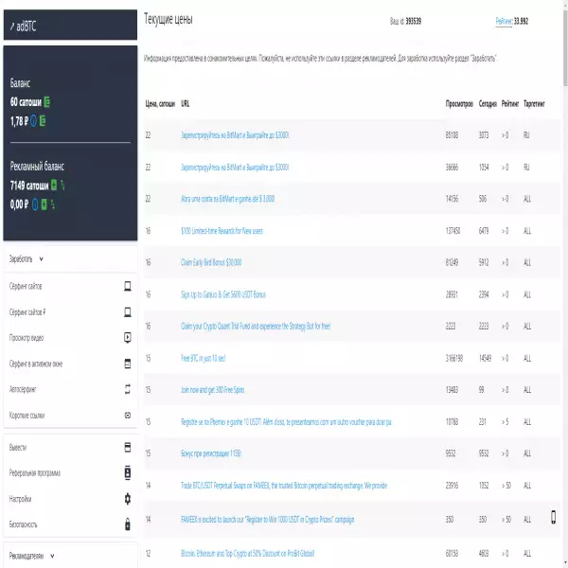Click the Настройки gear icon
Image resolution: width=568 pixels, height=568 pixels.
point(127,499)
